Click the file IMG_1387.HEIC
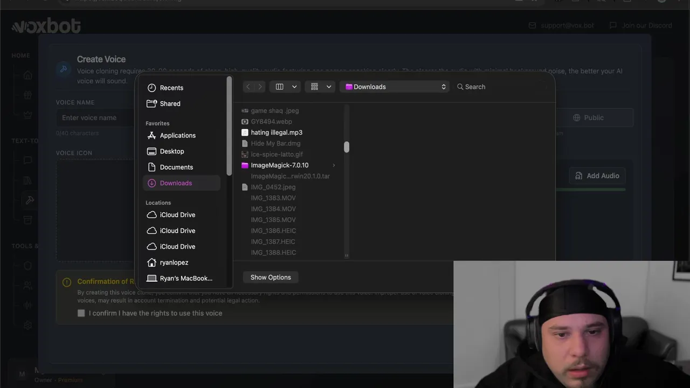 point(273,241)
